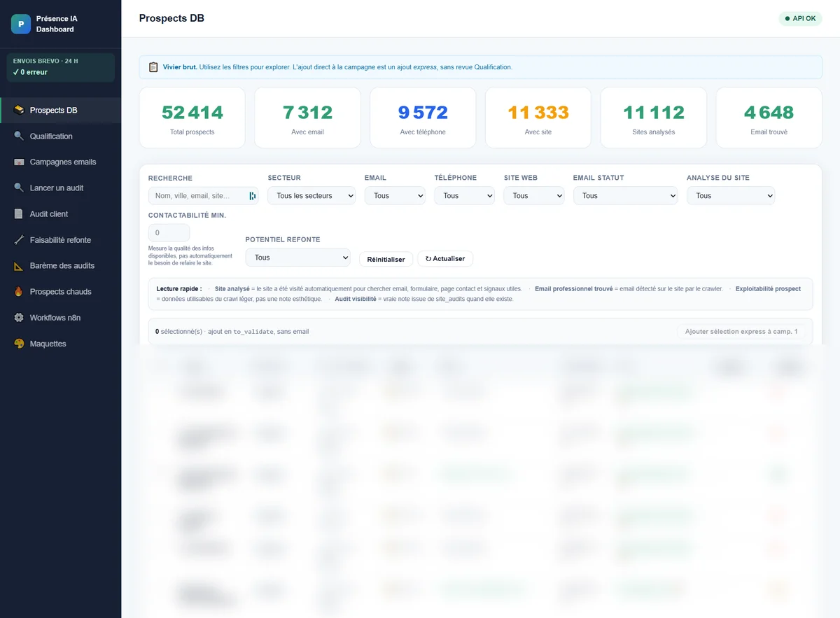Click the API OK status badge

pos(800,19)
